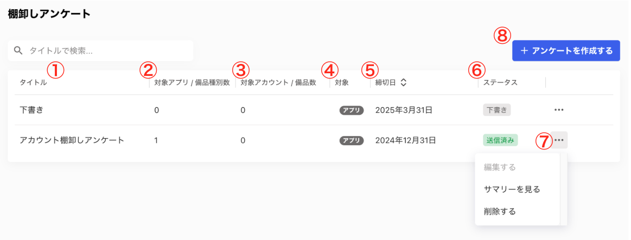
Task: Click the アンケートを作成する button
Action: coord(566,50)
